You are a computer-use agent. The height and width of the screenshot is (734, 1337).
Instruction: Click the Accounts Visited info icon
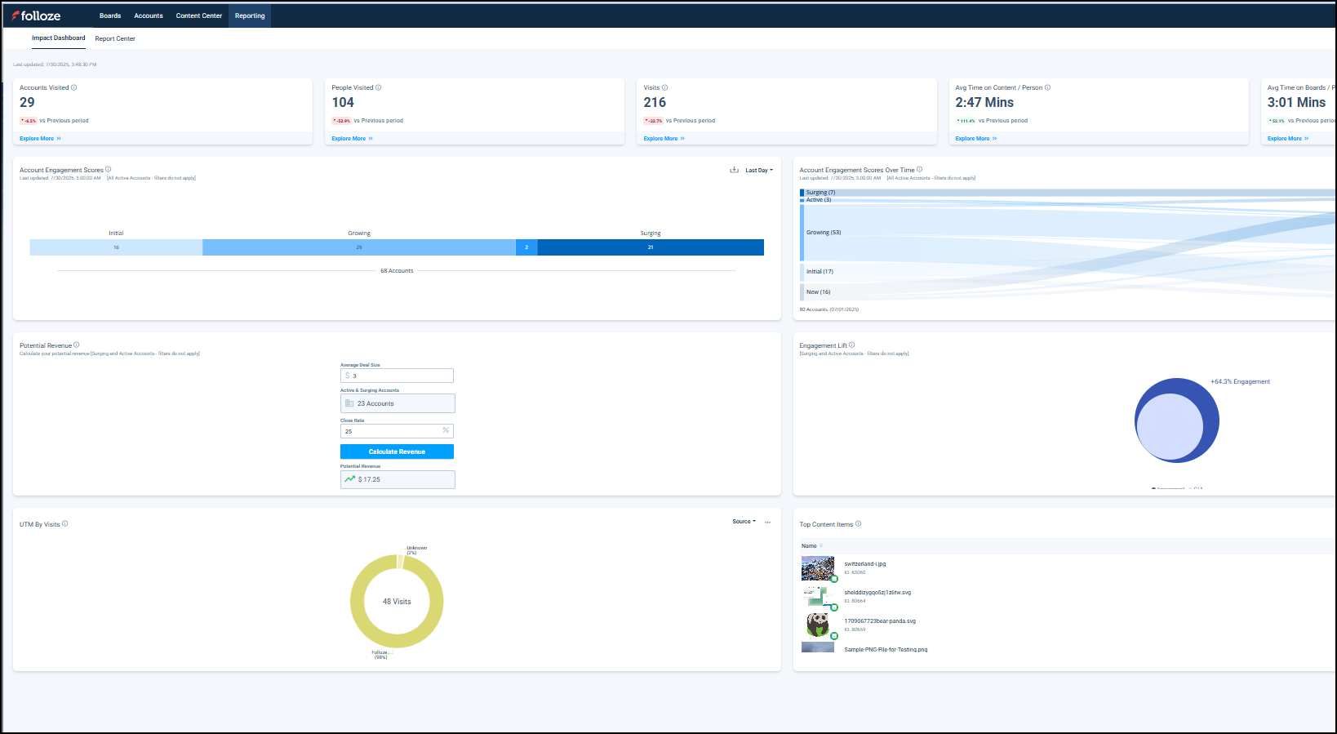[74, 87]
